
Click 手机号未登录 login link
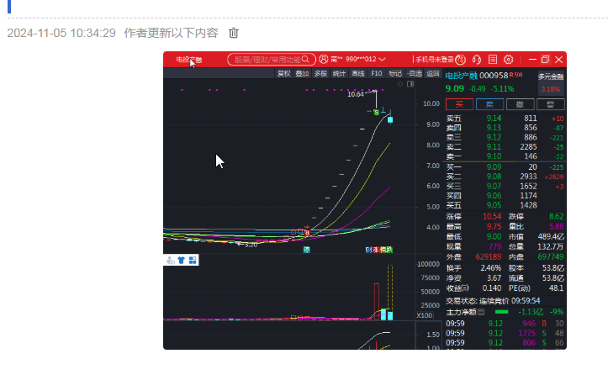pyautogui.click(x=434, y=60)
